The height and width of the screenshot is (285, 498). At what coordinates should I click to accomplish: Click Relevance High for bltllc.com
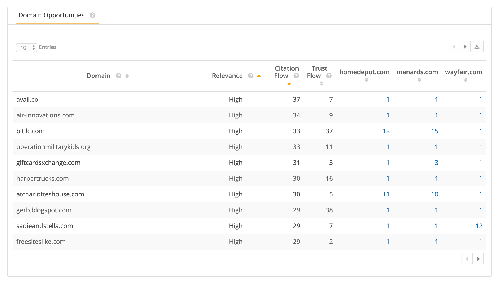[x=236, y=131]
